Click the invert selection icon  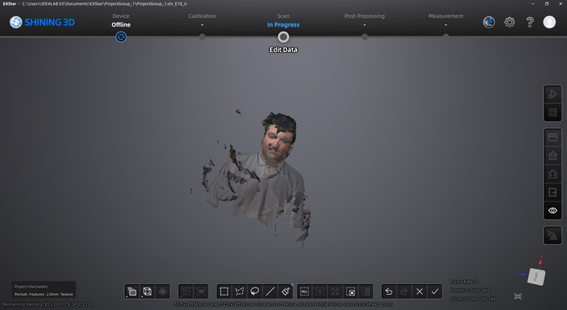(350, 291)
